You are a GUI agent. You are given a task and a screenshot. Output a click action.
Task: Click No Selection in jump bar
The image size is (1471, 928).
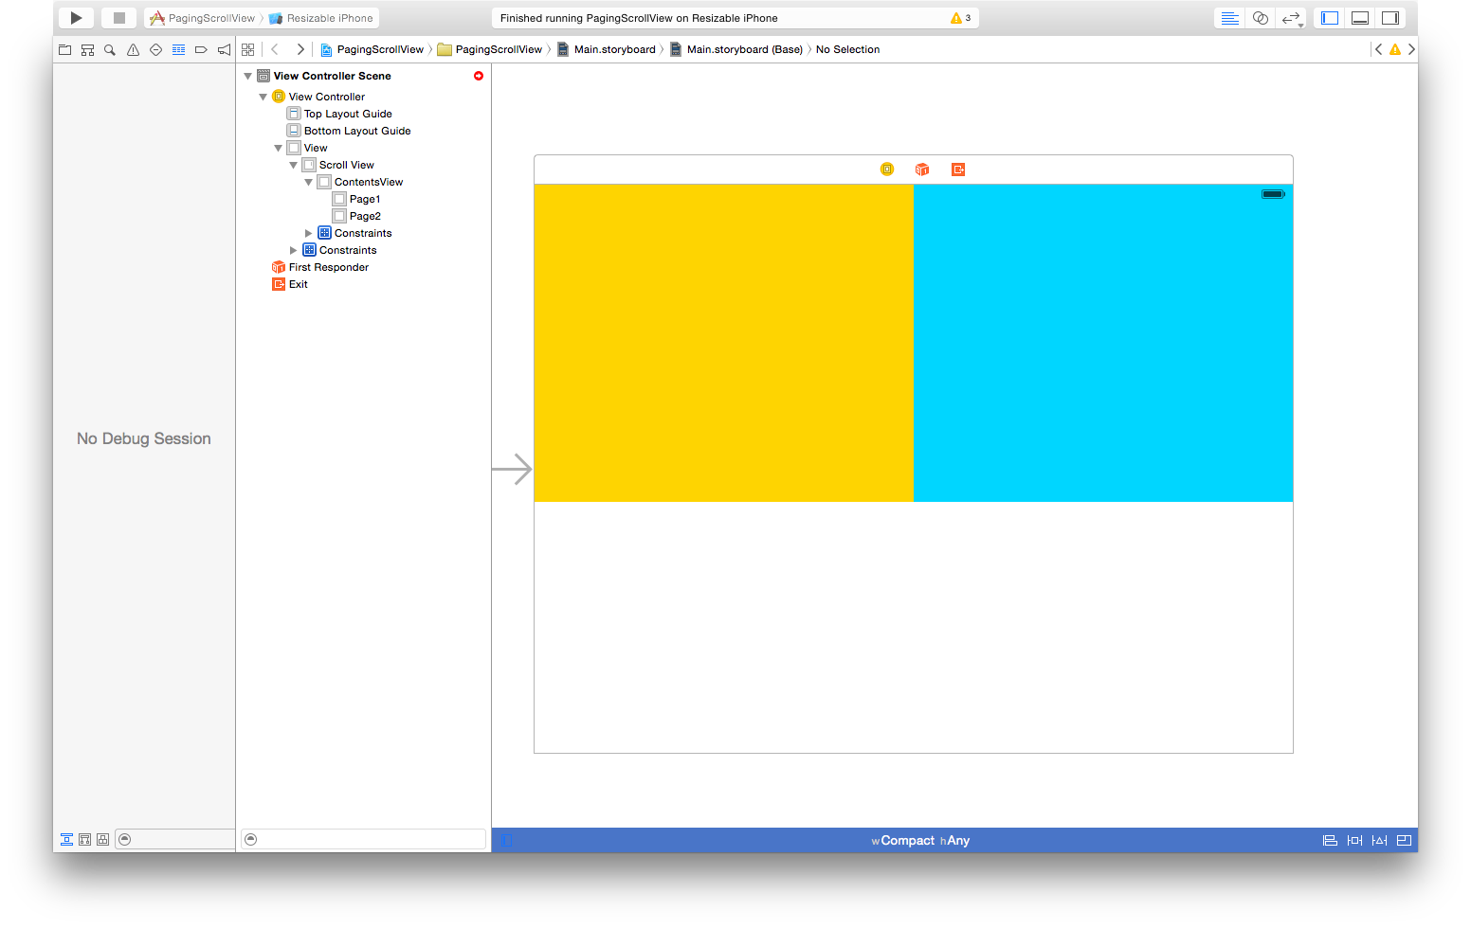(x=847, y=49)
